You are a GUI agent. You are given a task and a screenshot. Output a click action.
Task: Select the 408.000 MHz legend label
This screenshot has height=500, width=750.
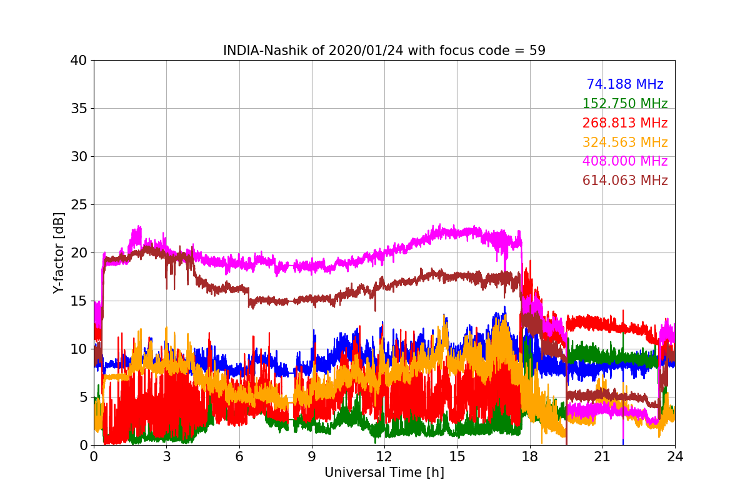[625, 161]
